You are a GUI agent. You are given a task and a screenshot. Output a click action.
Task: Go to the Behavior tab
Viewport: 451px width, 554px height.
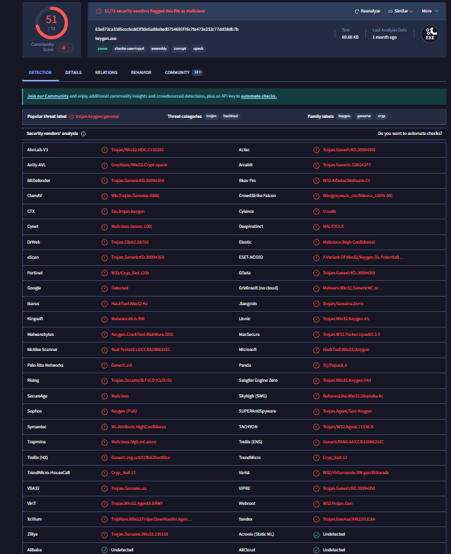coord(141,73)
